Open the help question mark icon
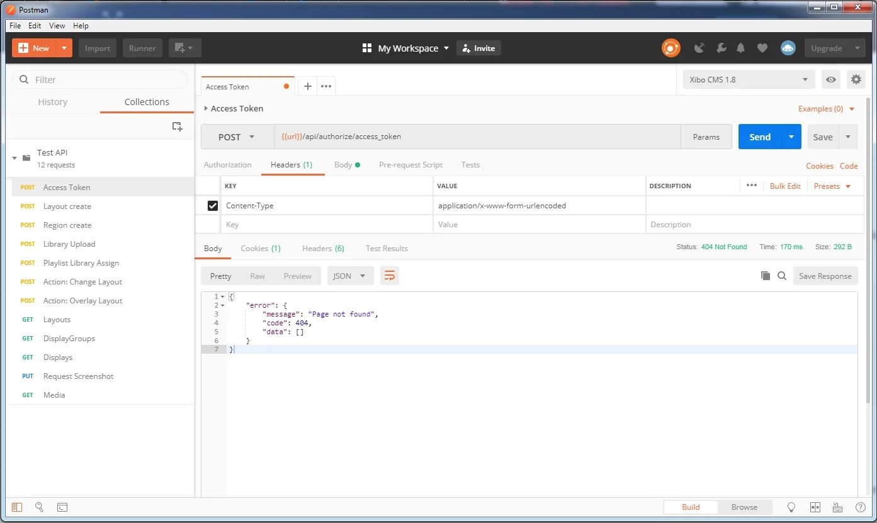 861,507
